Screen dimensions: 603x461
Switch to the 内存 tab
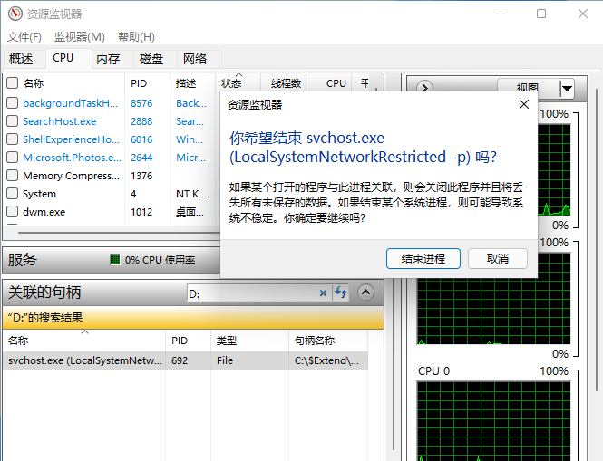pos(108,59)
